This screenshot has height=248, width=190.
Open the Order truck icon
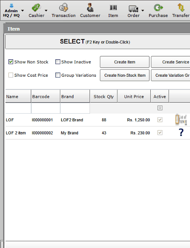pyautogui.click(x=133, y=9)
